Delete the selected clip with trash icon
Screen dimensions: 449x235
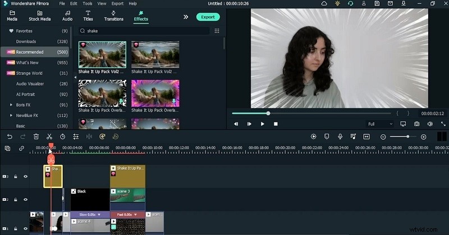pyautogui.click(x=36, y=137)
